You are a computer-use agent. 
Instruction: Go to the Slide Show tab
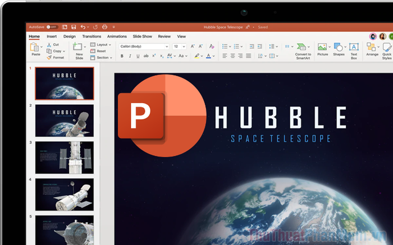pyautogui.click(x=143, y=36)
